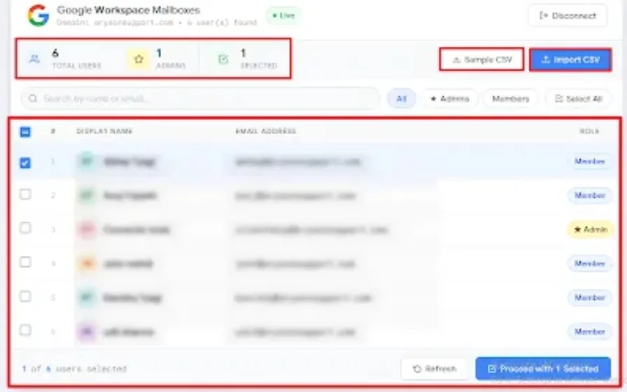
Task: Toggle the header select-all checkbox
Action: pos(25,132)
